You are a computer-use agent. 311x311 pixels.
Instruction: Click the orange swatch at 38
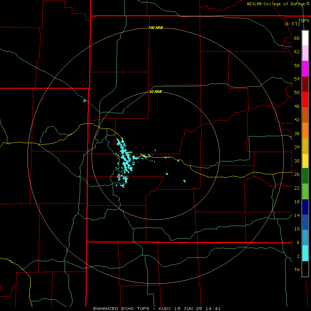[x=305, y=131]
